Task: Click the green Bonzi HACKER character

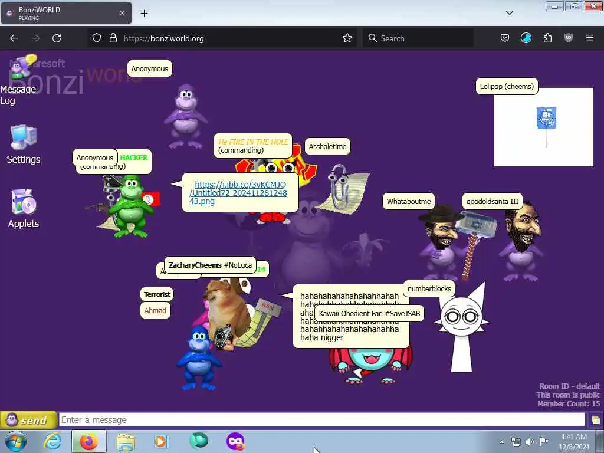Action: (x=130, y=206)
